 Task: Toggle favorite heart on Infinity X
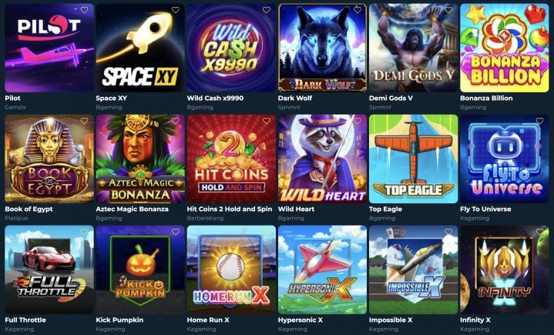tap(539, 232)
